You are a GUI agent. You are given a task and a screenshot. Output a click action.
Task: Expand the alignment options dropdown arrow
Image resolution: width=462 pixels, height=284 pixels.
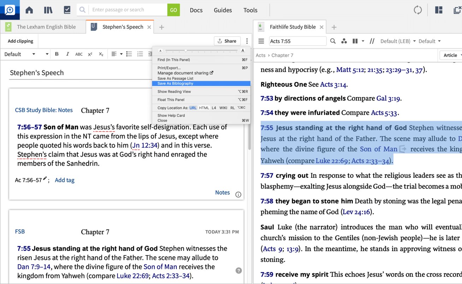coord(121,54)
